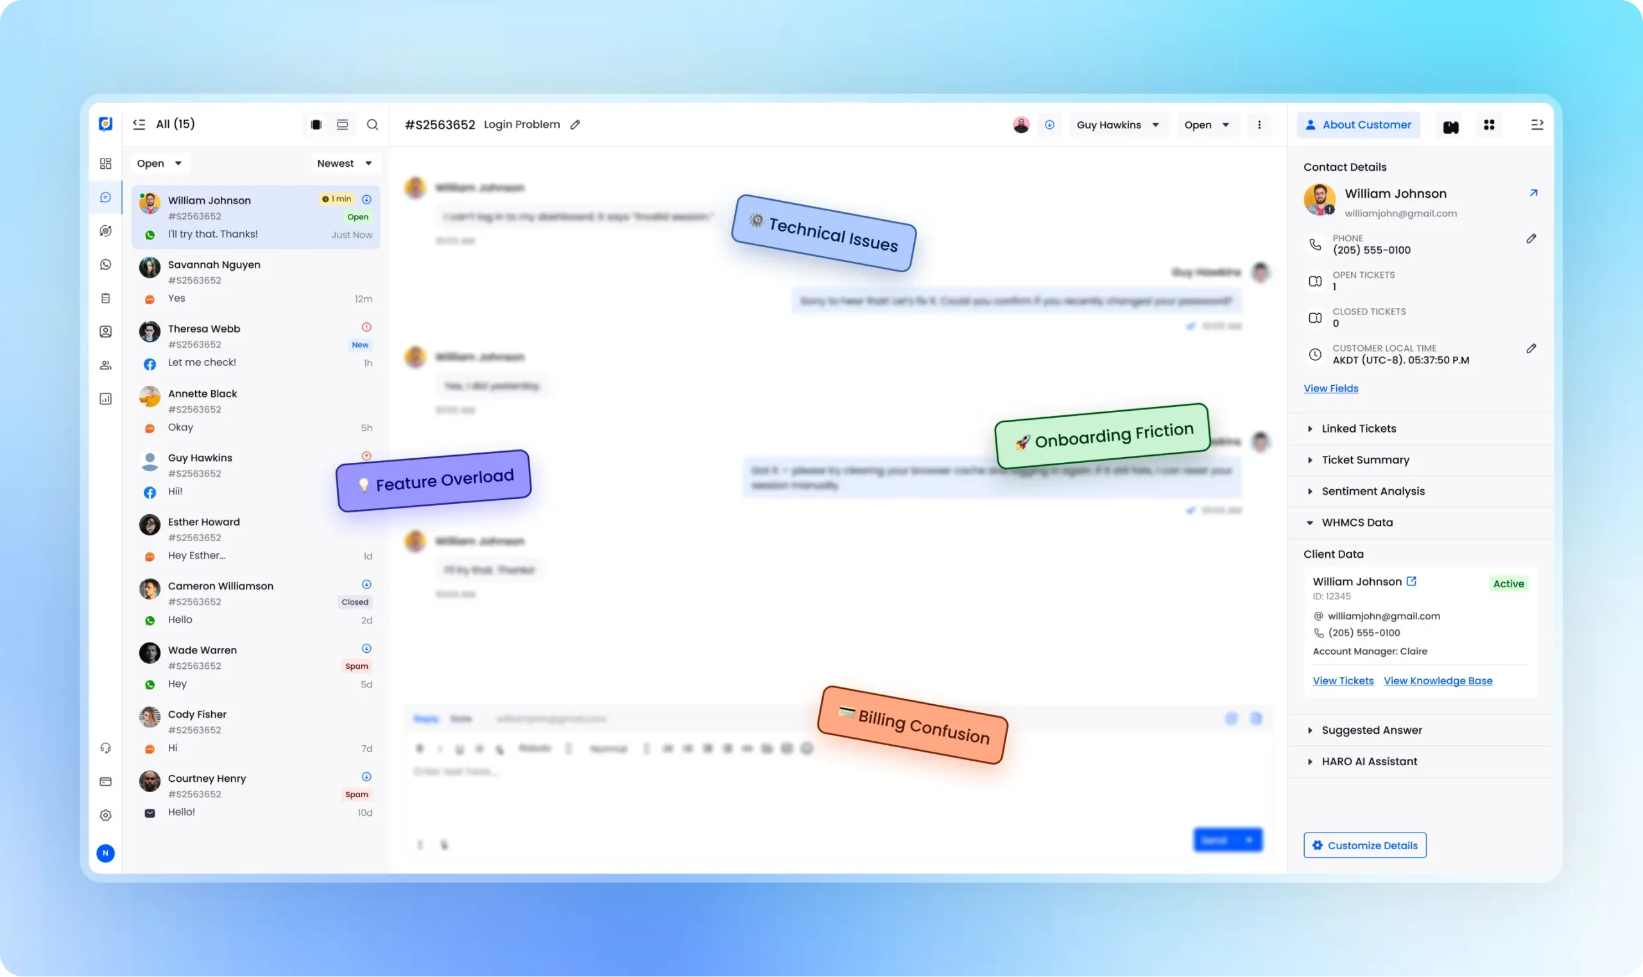This screenshot has height=977, width=1643.
Task: Open the clipboard tasks sidebar icon
Action: (x=105, y=298)
